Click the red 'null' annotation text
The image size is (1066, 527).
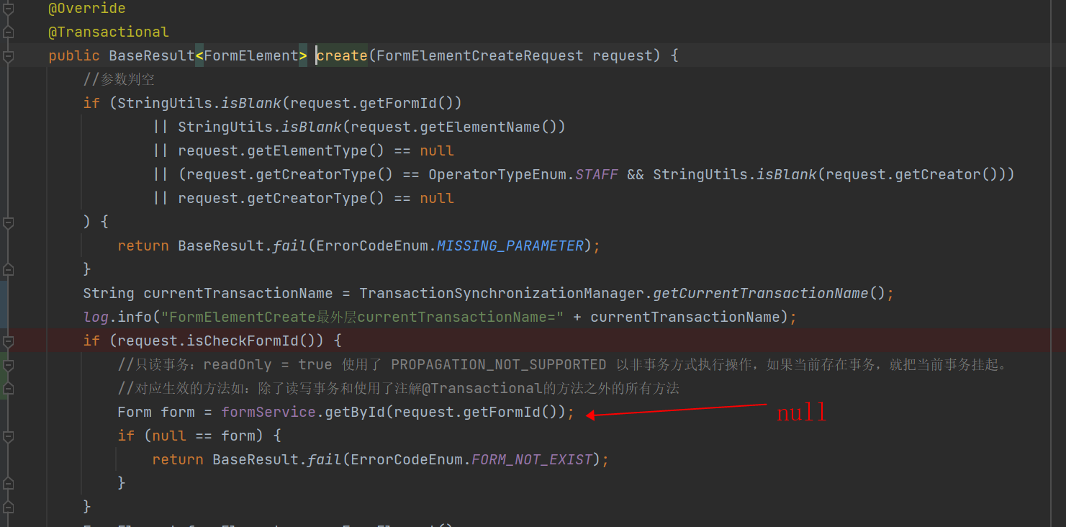click(x=801, y=412)
